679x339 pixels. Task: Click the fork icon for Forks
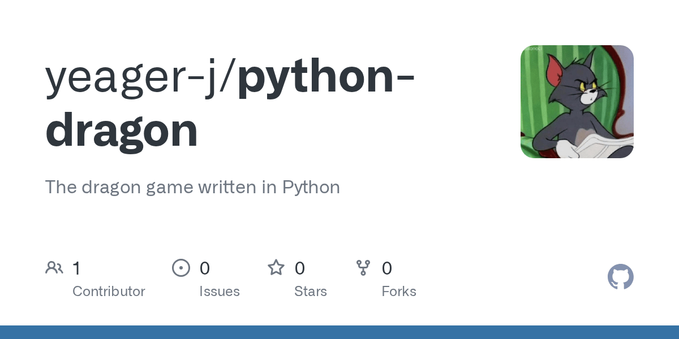(x=363, y=268)
